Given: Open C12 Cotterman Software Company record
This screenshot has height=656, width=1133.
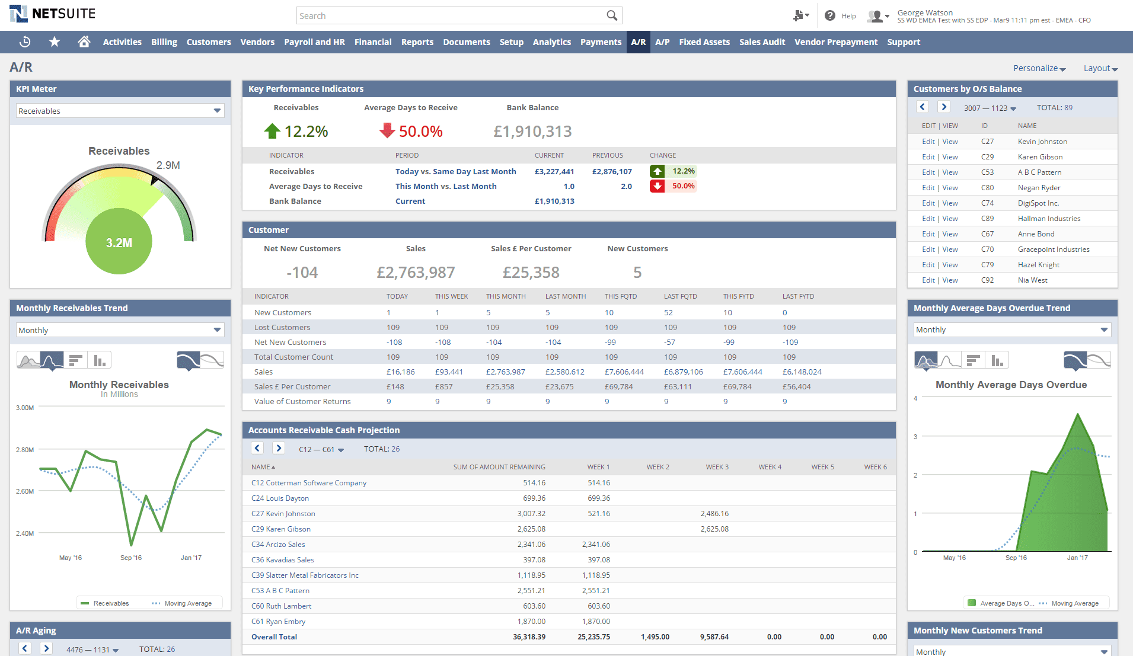Looking at the screenshot, I should click(x=309, y=483).
